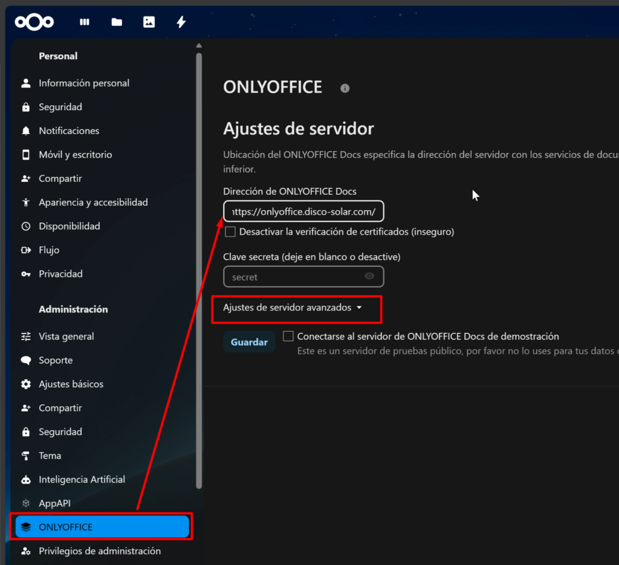The width and height of the screenshot is (619, 565).
Task: Check Conectarse al servidor de demostración checkbox
Action: 288,336
